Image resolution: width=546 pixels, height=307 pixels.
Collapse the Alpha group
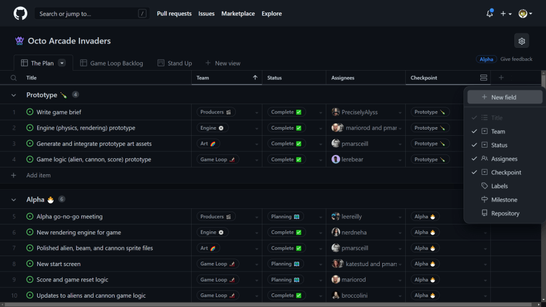click(x=14, y=200)
